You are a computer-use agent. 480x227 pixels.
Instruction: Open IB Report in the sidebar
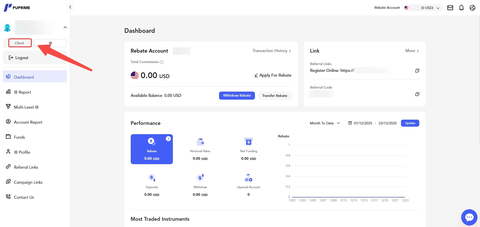pos(22,92)
